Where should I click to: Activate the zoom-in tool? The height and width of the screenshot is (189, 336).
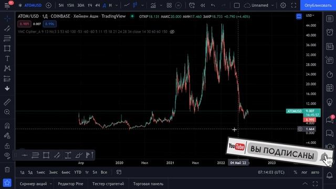pyautogui.click(x=7, y=112)
